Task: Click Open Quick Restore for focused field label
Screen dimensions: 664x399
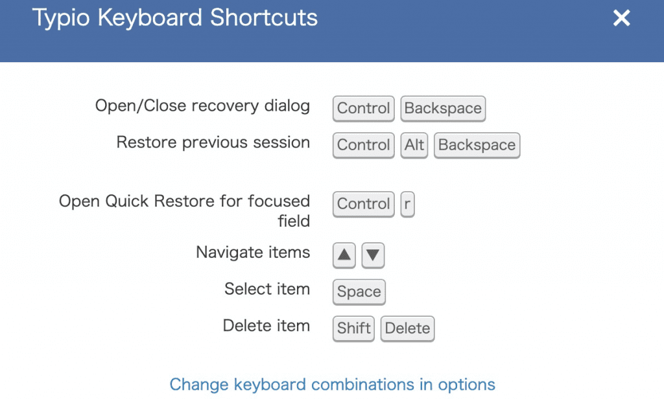Action: pos(185,211)
